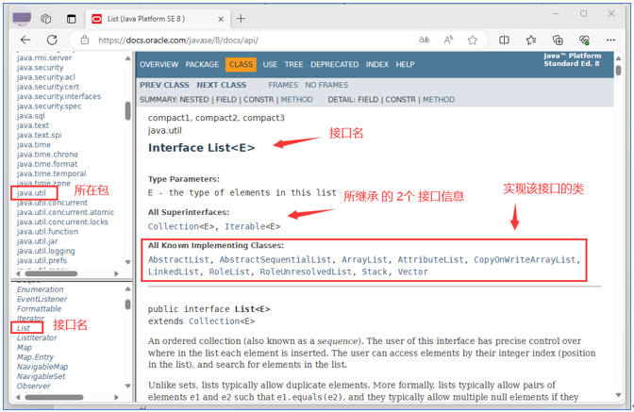Screen dimensions: 634x412
Task: Select the java.util package in the list
Action: [x=31, y=193]
